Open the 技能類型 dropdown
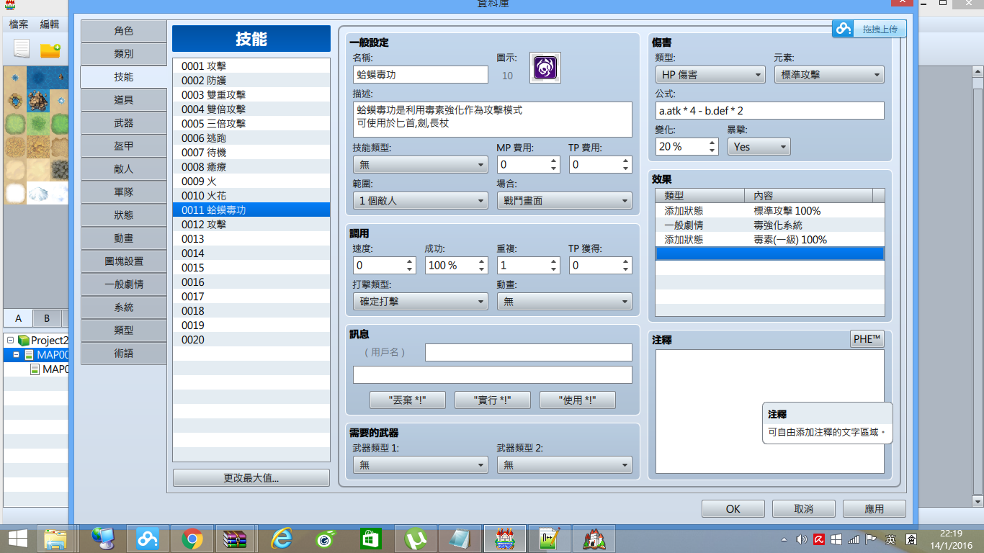Viewport: 984px width, 553px height. click(x=421, y=165)
